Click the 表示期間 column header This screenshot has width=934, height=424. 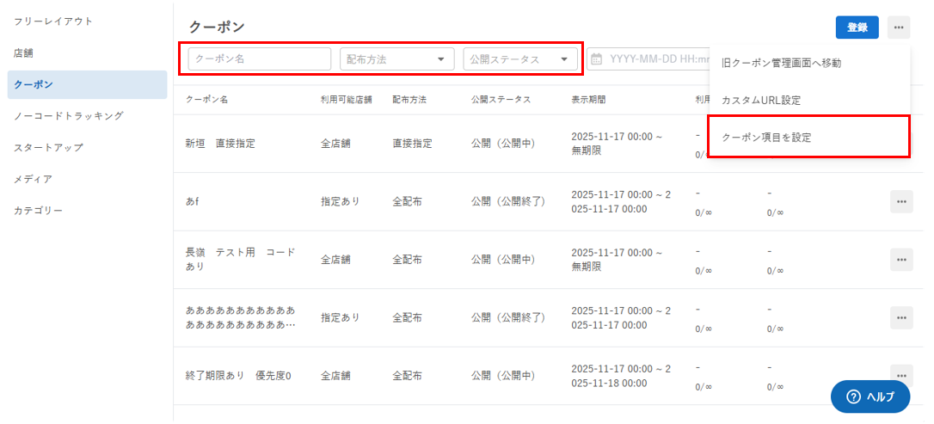588,100
